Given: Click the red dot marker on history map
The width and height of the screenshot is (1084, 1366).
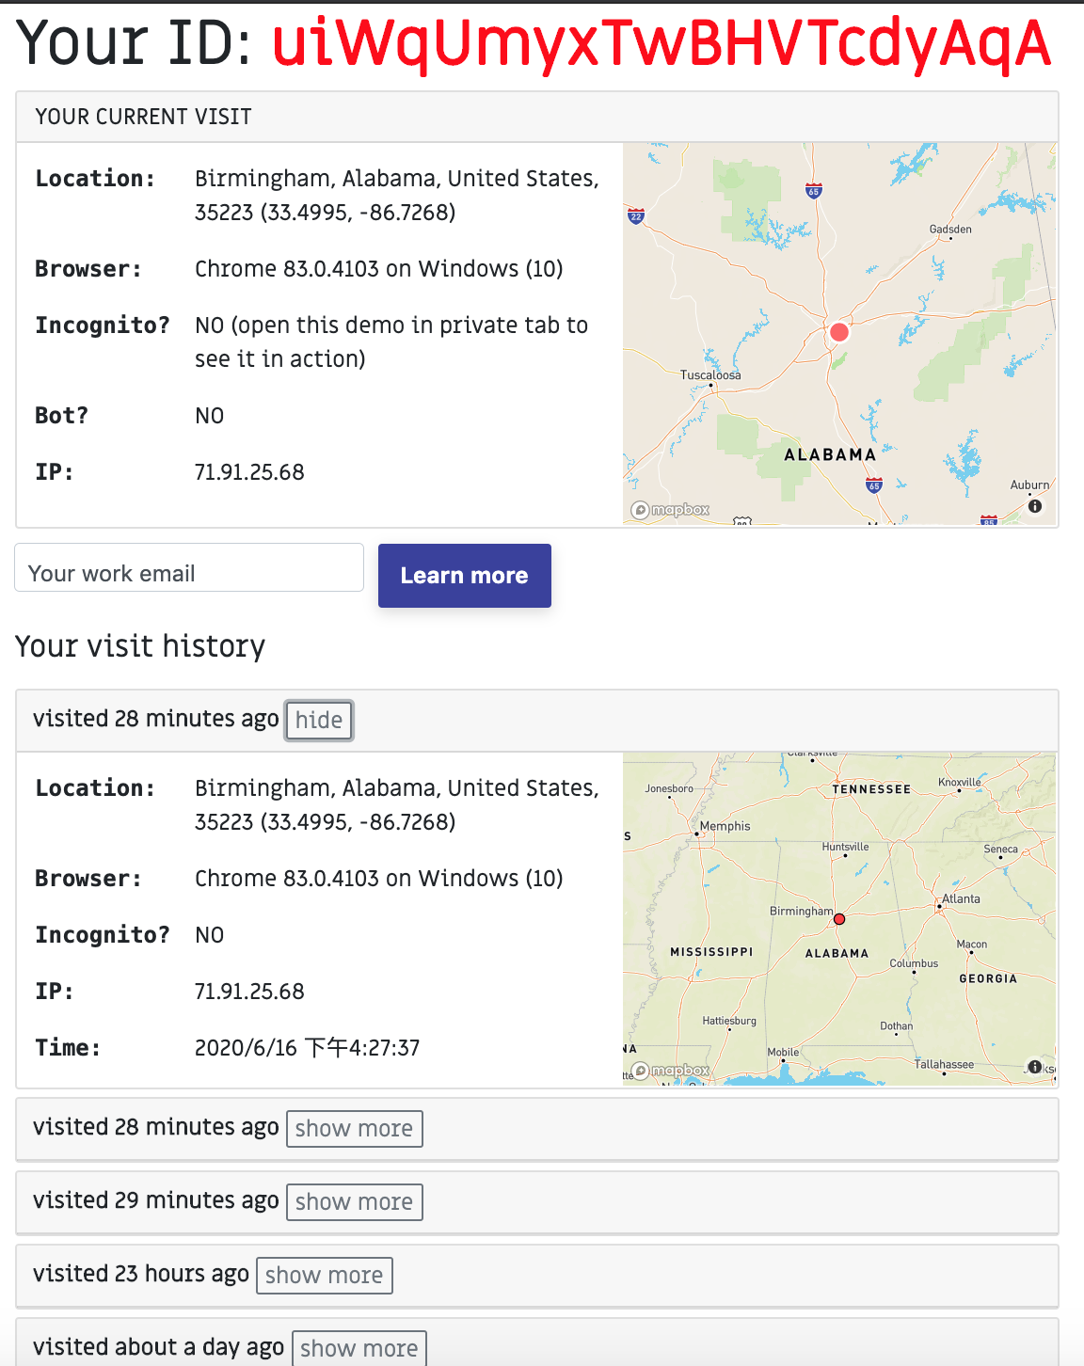Looking at the screenshot, I should (839, 919).
